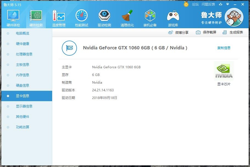
Task: Click the download icon in the title bar
Action: [221, 4]
